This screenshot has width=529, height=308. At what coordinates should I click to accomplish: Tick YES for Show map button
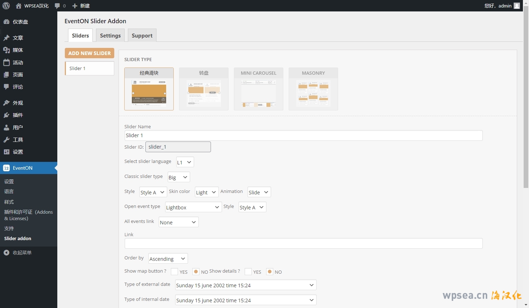(x=174, y=272)
